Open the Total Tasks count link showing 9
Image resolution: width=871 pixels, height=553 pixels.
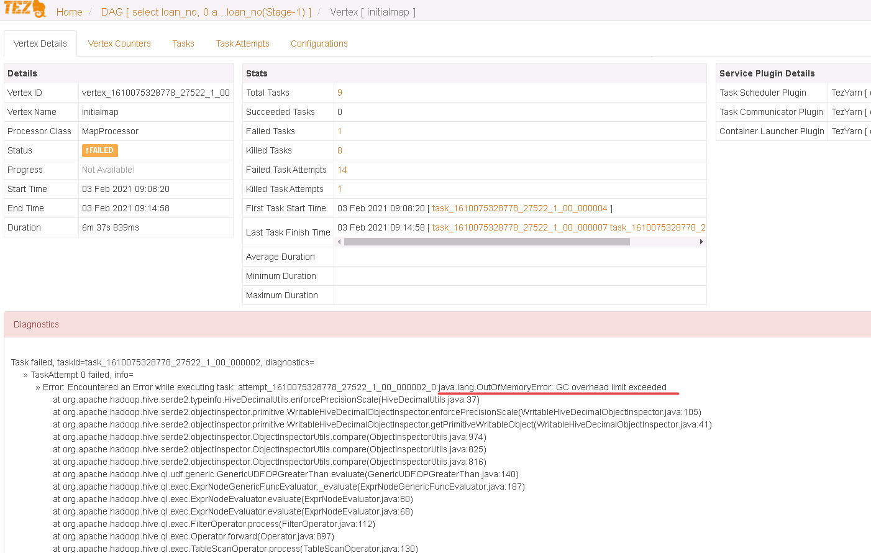(x=340, y=92)
